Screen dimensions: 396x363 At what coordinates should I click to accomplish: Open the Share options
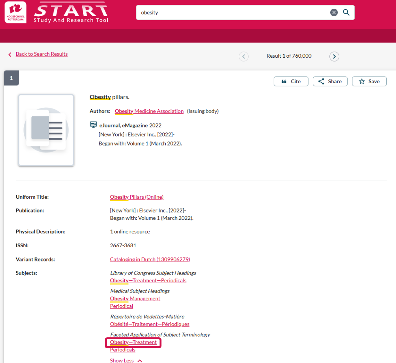(330, 81)
